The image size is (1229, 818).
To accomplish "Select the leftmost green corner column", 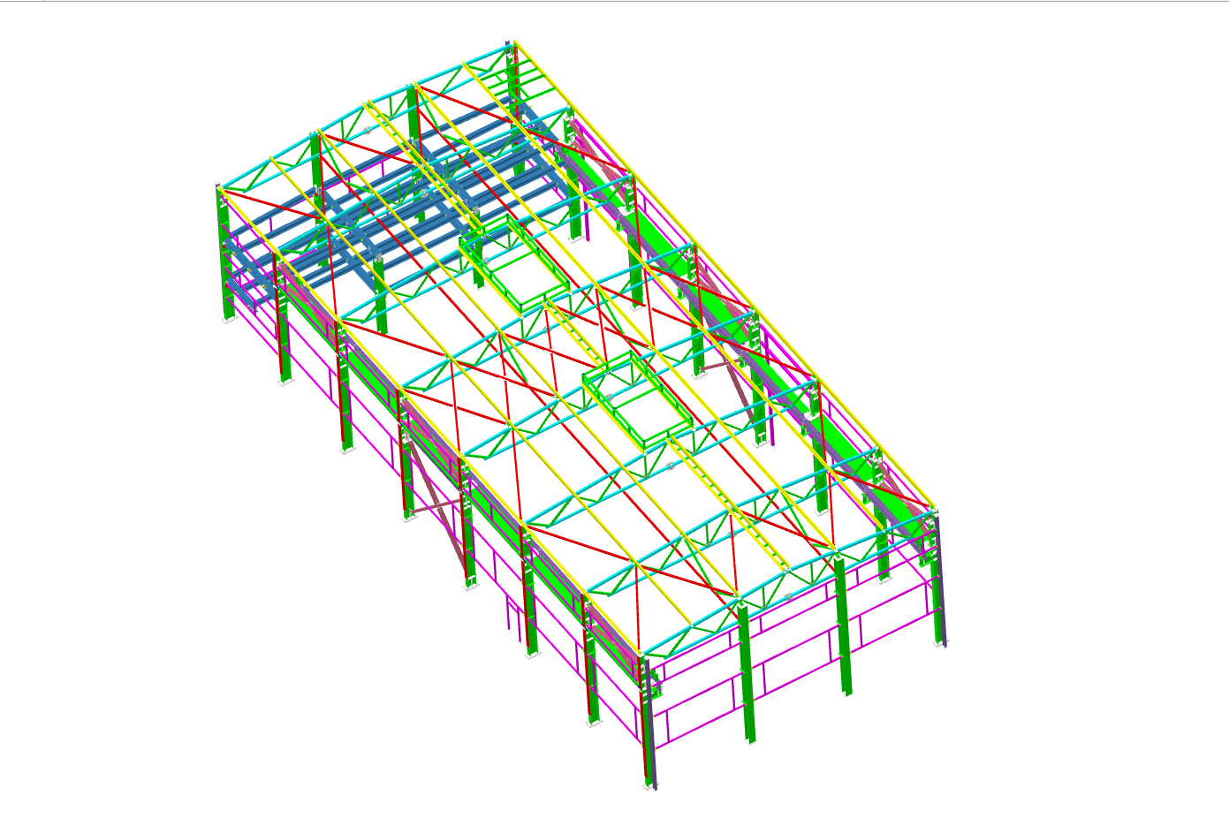I will click(224, 254).
